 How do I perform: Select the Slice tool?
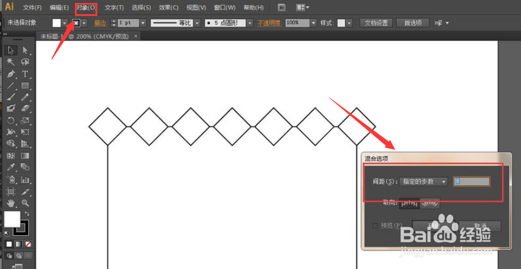tap(25, 192)
